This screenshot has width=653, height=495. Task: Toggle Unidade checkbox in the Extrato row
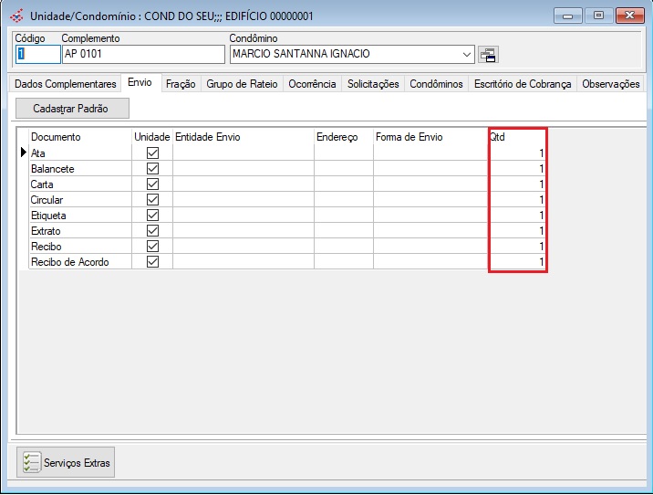coord(152,231)
